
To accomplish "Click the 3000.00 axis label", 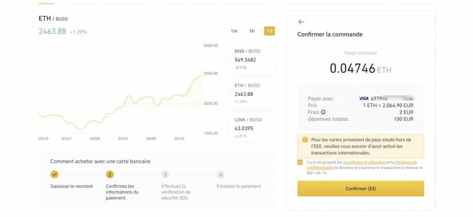I will [x=211, y=46].
